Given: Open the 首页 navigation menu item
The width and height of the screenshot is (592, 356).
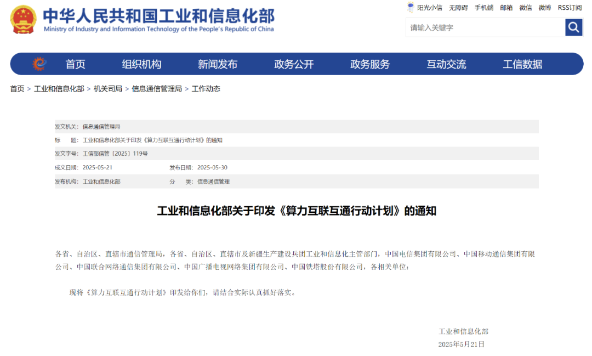Looking at the screenshot, I should pos(76,64).
